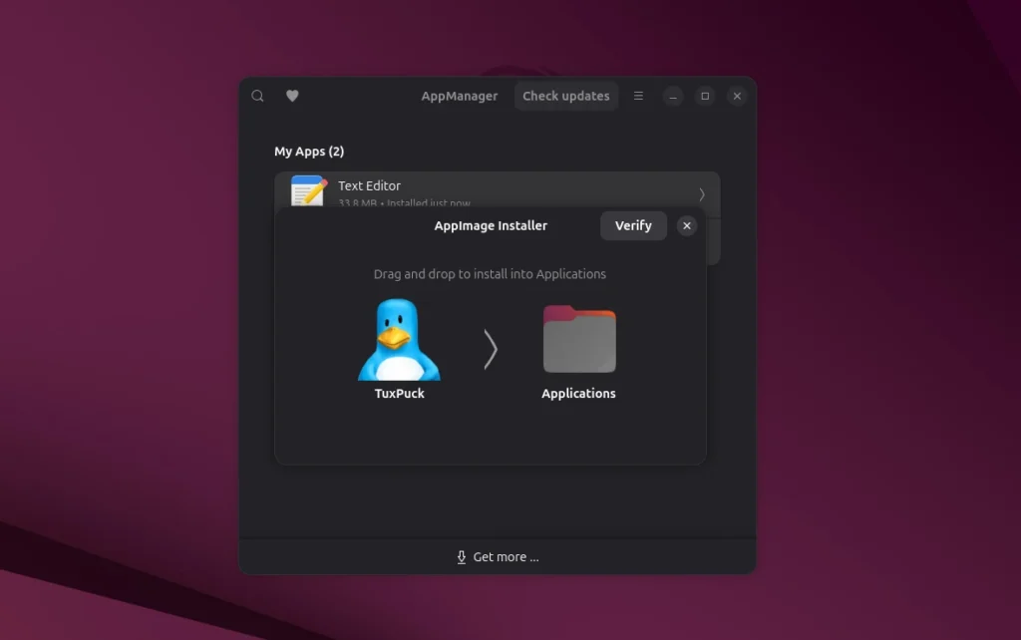Click the heart favorites icon
Image resolution: width=1021 pixels, height=640 pixels.
tap(292, 96)
